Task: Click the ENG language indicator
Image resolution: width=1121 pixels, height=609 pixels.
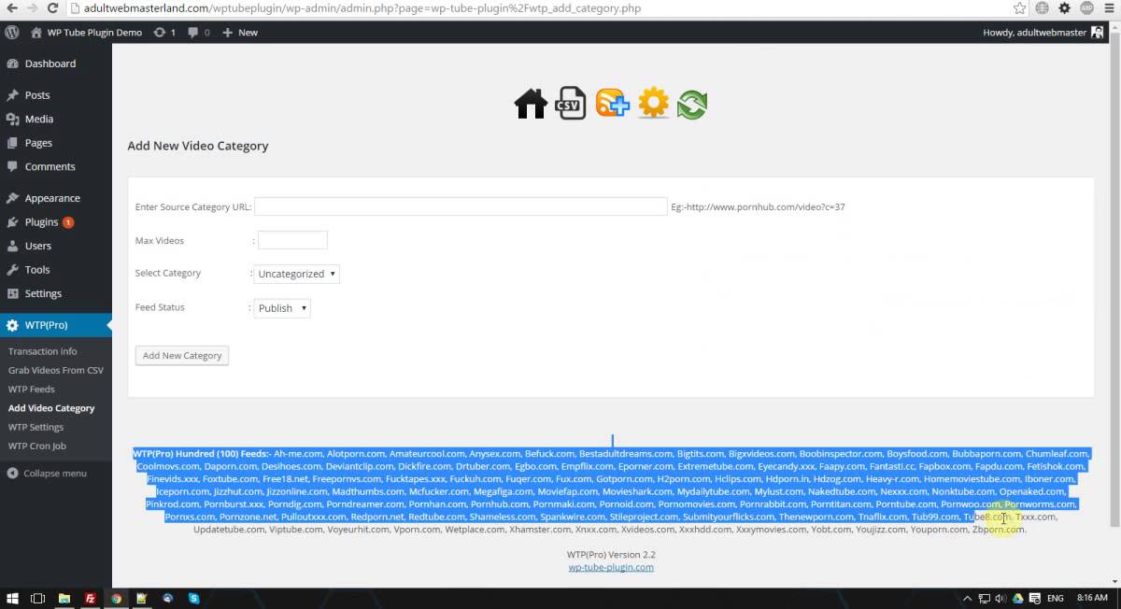Action: tap(1055, 598)
